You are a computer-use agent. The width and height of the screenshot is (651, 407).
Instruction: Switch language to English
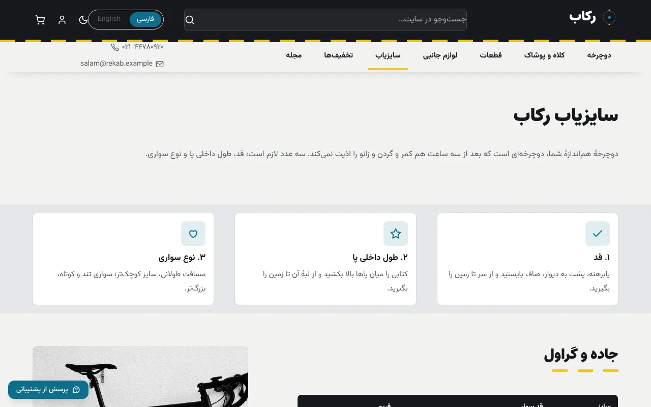[x=109, y=19]
